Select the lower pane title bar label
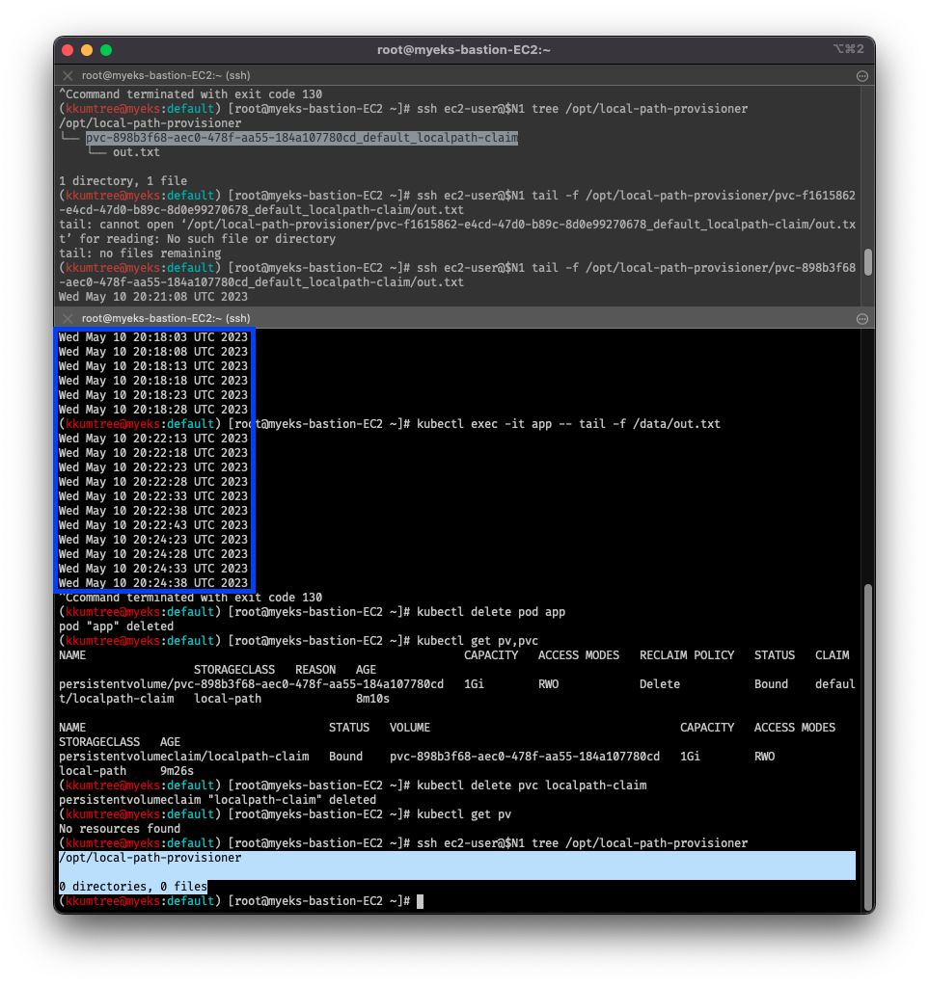The width and height of the screenshot is (929, 985). click(x=166, y=318)
